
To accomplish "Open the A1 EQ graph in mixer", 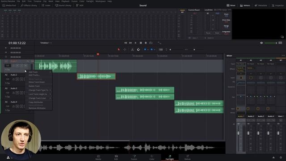I will coord(241,83).
